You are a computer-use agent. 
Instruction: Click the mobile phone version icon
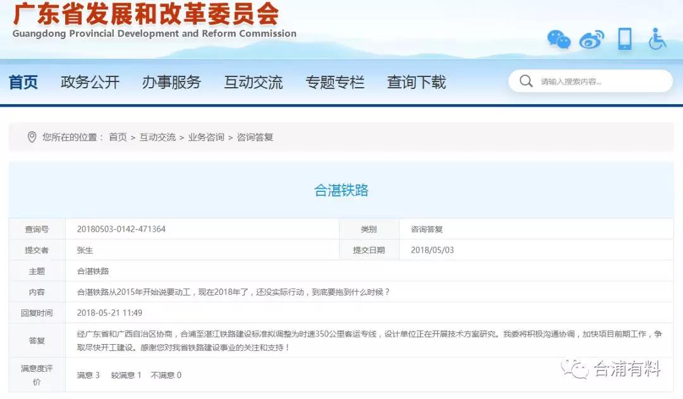[624, 39]
